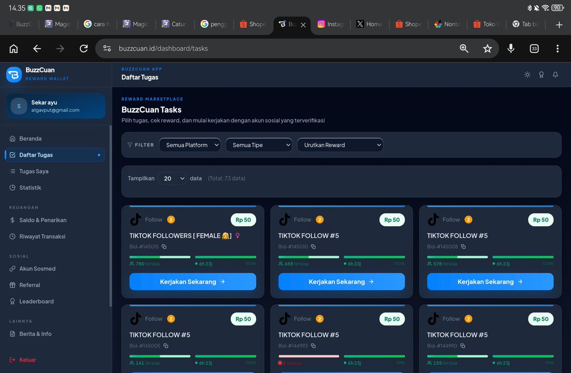Click Kerjakan Sekarang on Bid-#145008 card

(x=490, y=282)
